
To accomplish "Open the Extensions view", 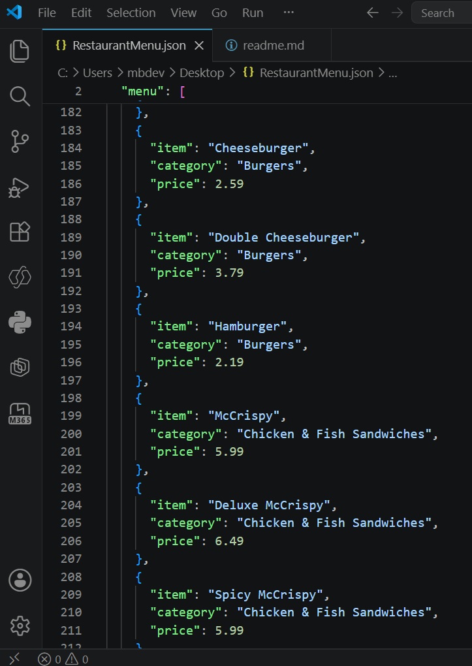I will coord(20,232).
